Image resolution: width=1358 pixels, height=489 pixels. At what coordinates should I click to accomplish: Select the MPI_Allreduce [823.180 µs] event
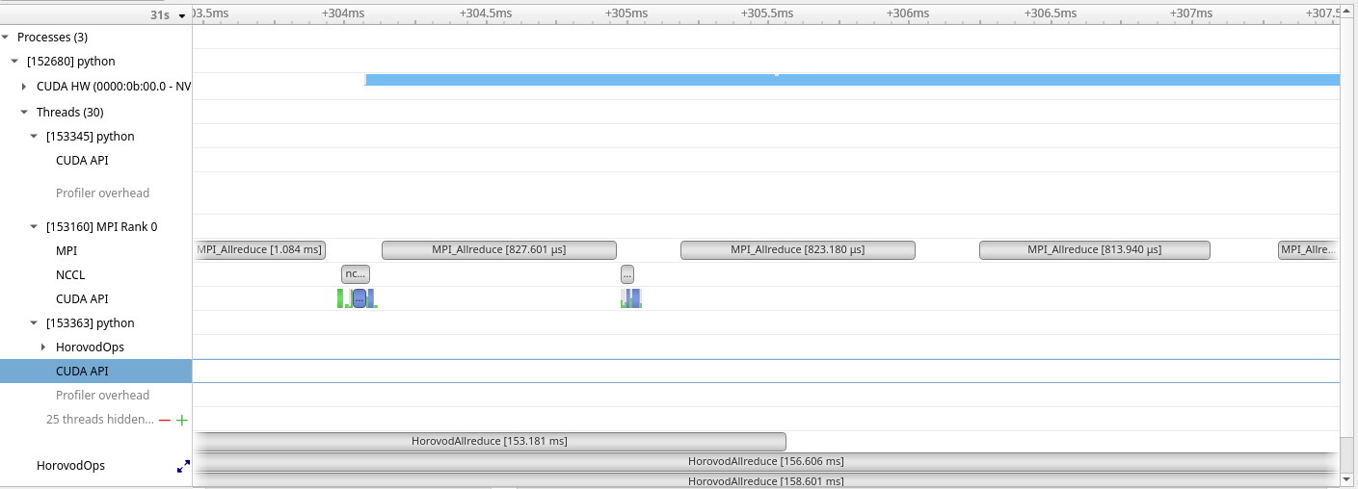tap(797, 249)
